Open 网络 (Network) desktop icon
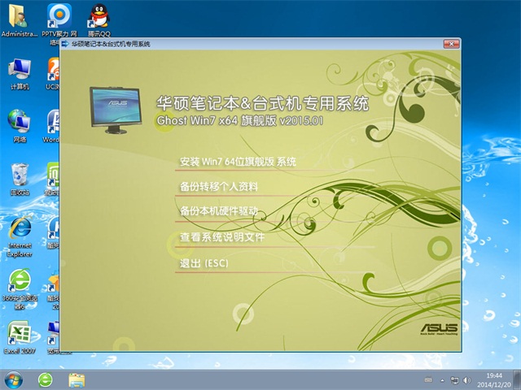The height and width of the screenshot is (390, 521). coord(19,121)
